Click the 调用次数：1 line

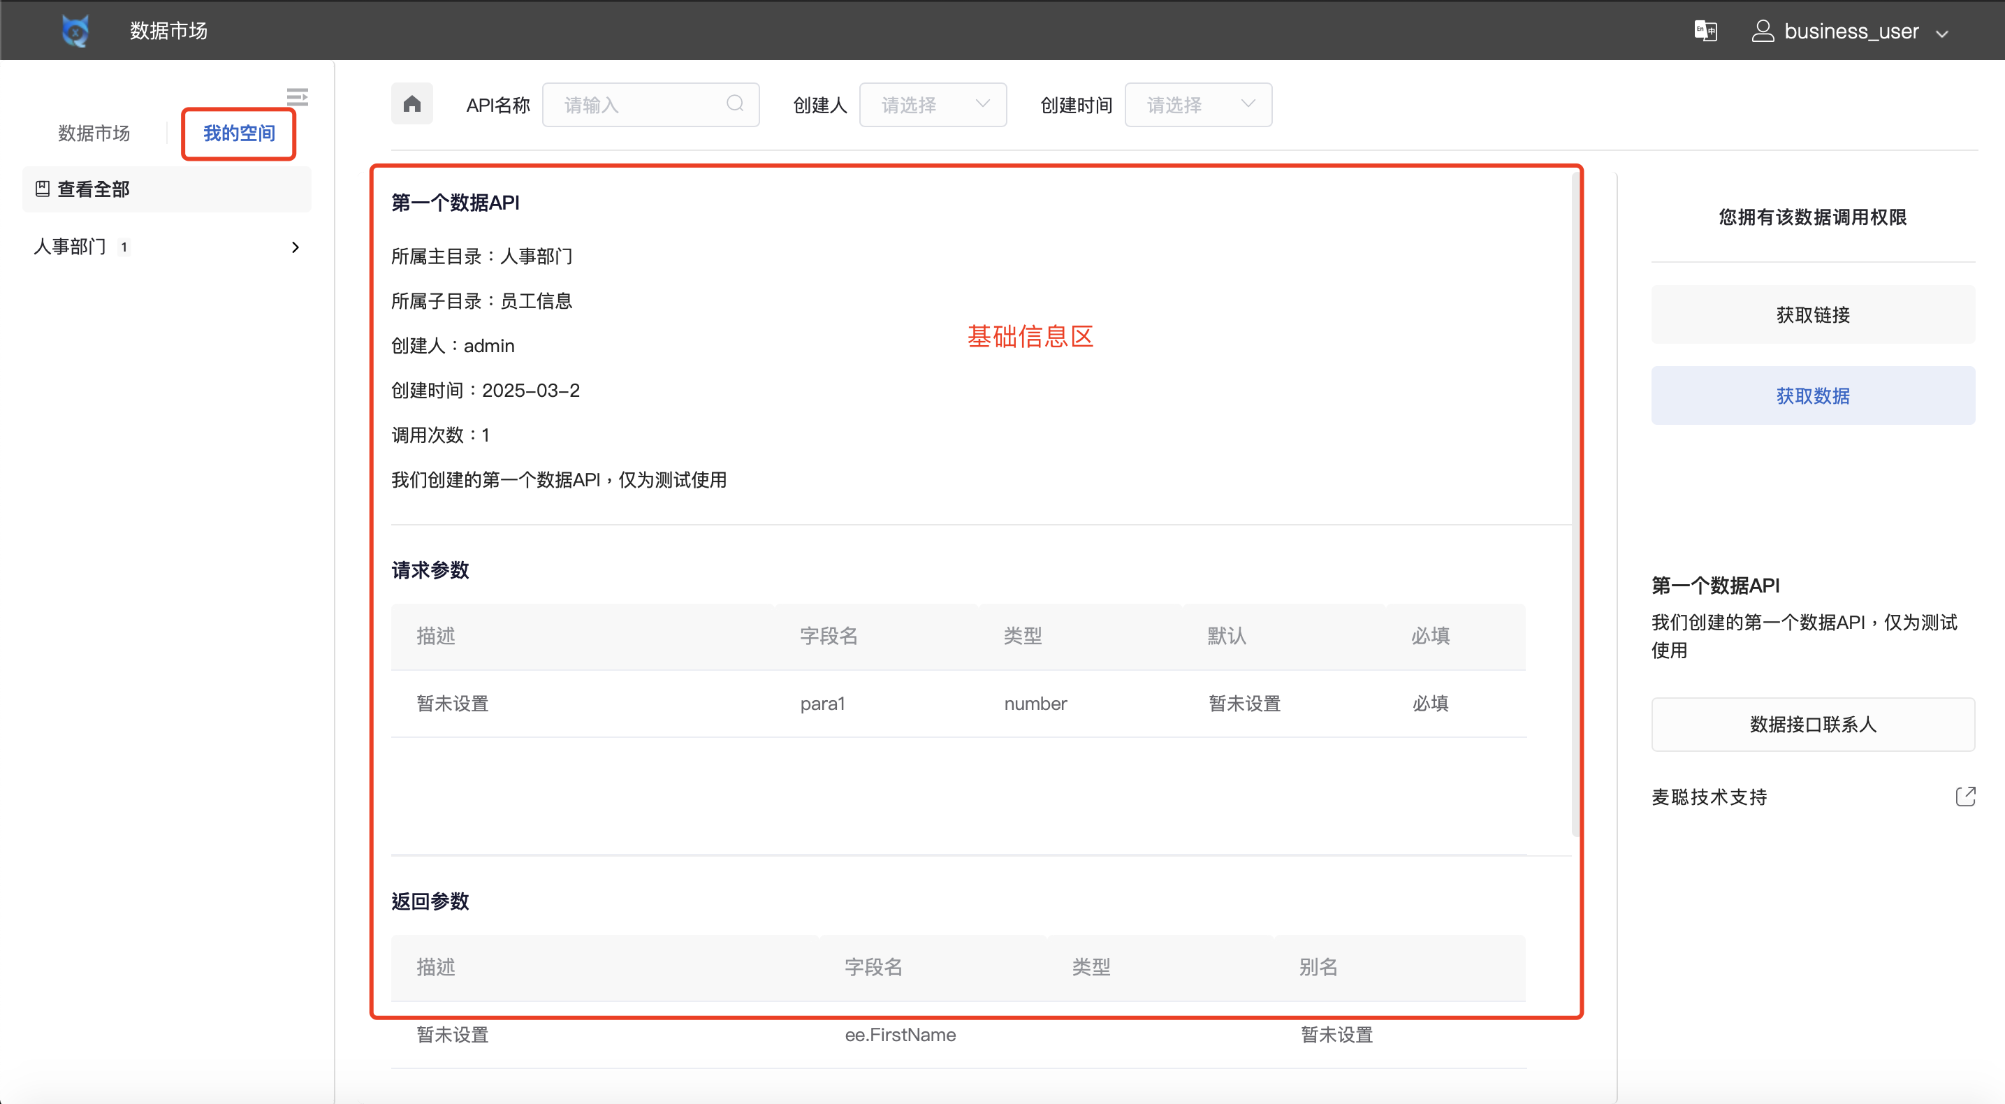click(439, 435)
